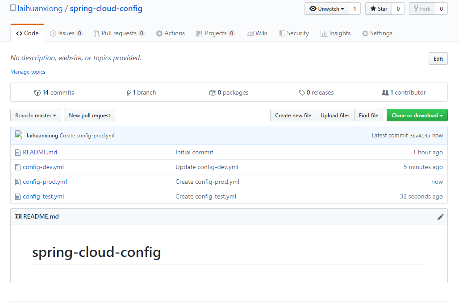Screen dimensions: 459x302
Task: Click the 5 minutes ago timestamp
Action: pyautogui.click(x=423, y=167)
